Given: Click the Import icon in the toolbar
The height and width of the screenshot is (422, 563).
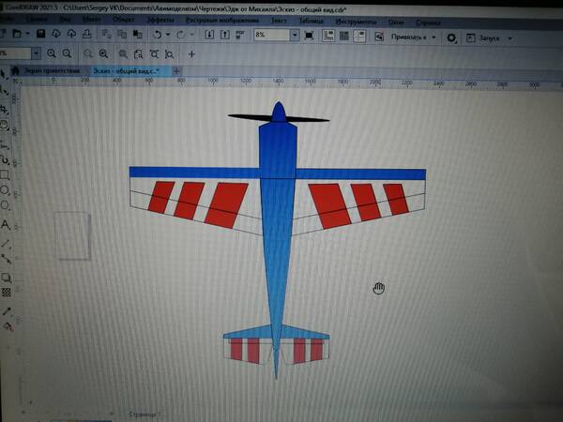Looking at the screenshot, I should pos(208,35).
